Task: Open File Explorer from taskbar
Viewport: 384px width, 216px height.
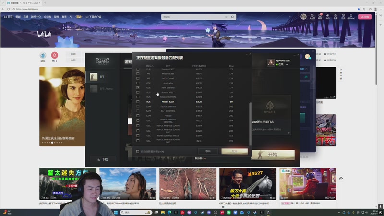Action: tap(163, 212)
